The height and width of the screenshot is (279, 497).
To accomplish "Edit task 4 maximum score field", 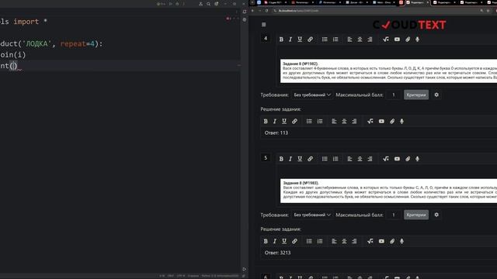I will [x=394, y=95].
